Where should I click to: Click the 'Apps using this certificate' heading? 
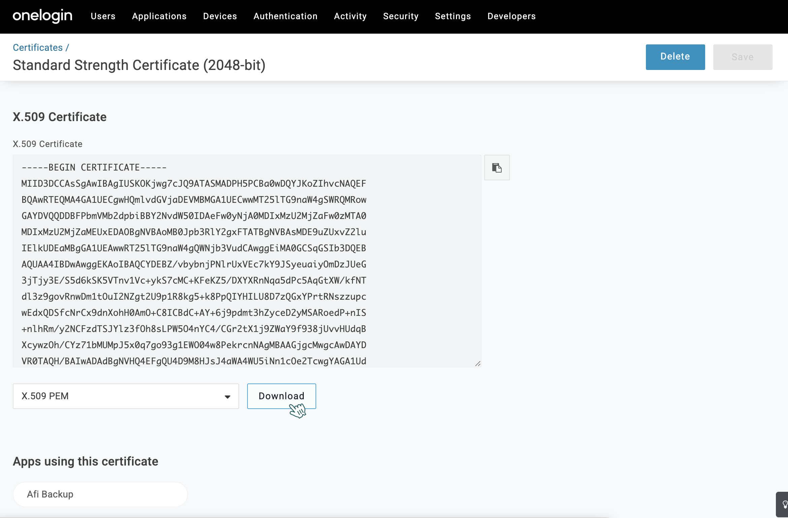click(x=86, y=461)
